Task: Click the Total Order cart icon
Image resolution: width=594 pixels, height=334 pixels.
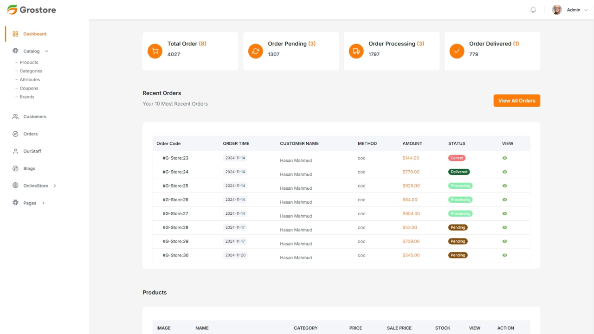Action: click(155, 51)
